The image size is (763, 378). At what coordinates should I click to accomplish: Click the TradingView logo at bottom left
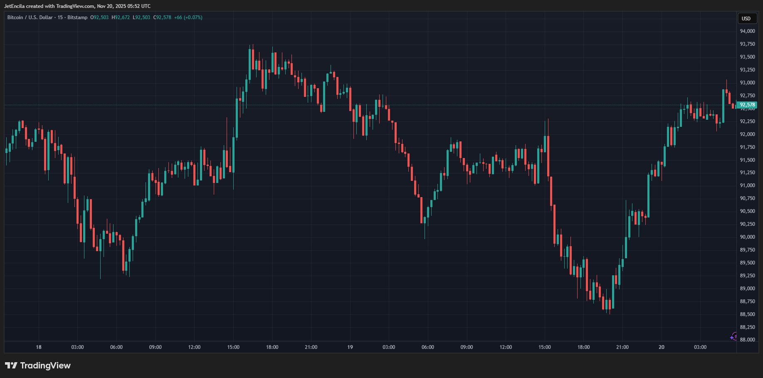coord(38,366)
